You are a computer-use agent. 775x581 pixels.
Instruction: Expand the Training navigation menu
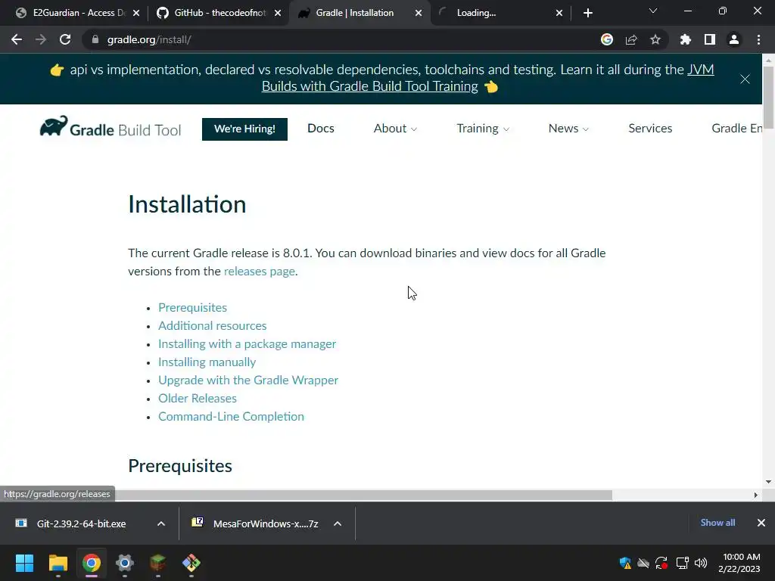482,129
